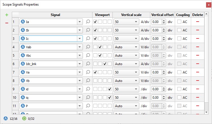Click the search icon for Idc_link signal
This screenshot has height=124, width=212.
click(x=88, y=64)
